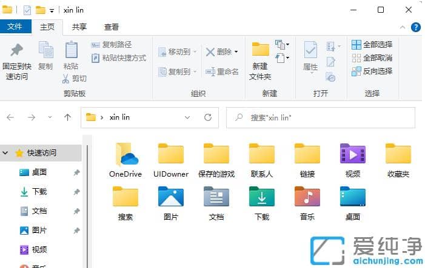The height and width of the screenshot is (268, 425).
Task: Open the recent locations dropdown arrow
Action: coord(50,117)
